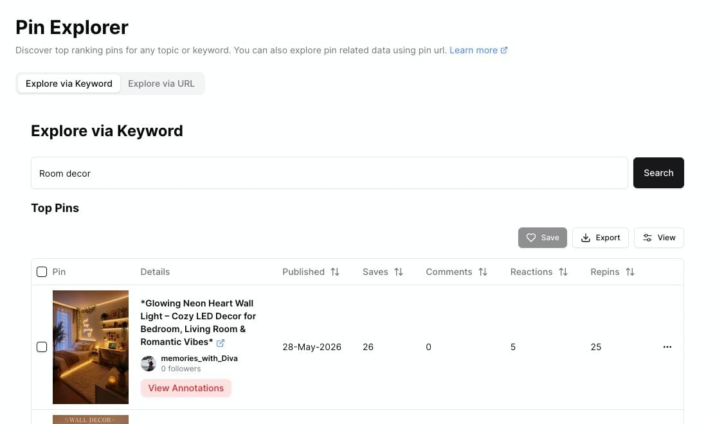
Task: Click the Saves value 26
Action: pyautogui.click(x=368, y=347)
